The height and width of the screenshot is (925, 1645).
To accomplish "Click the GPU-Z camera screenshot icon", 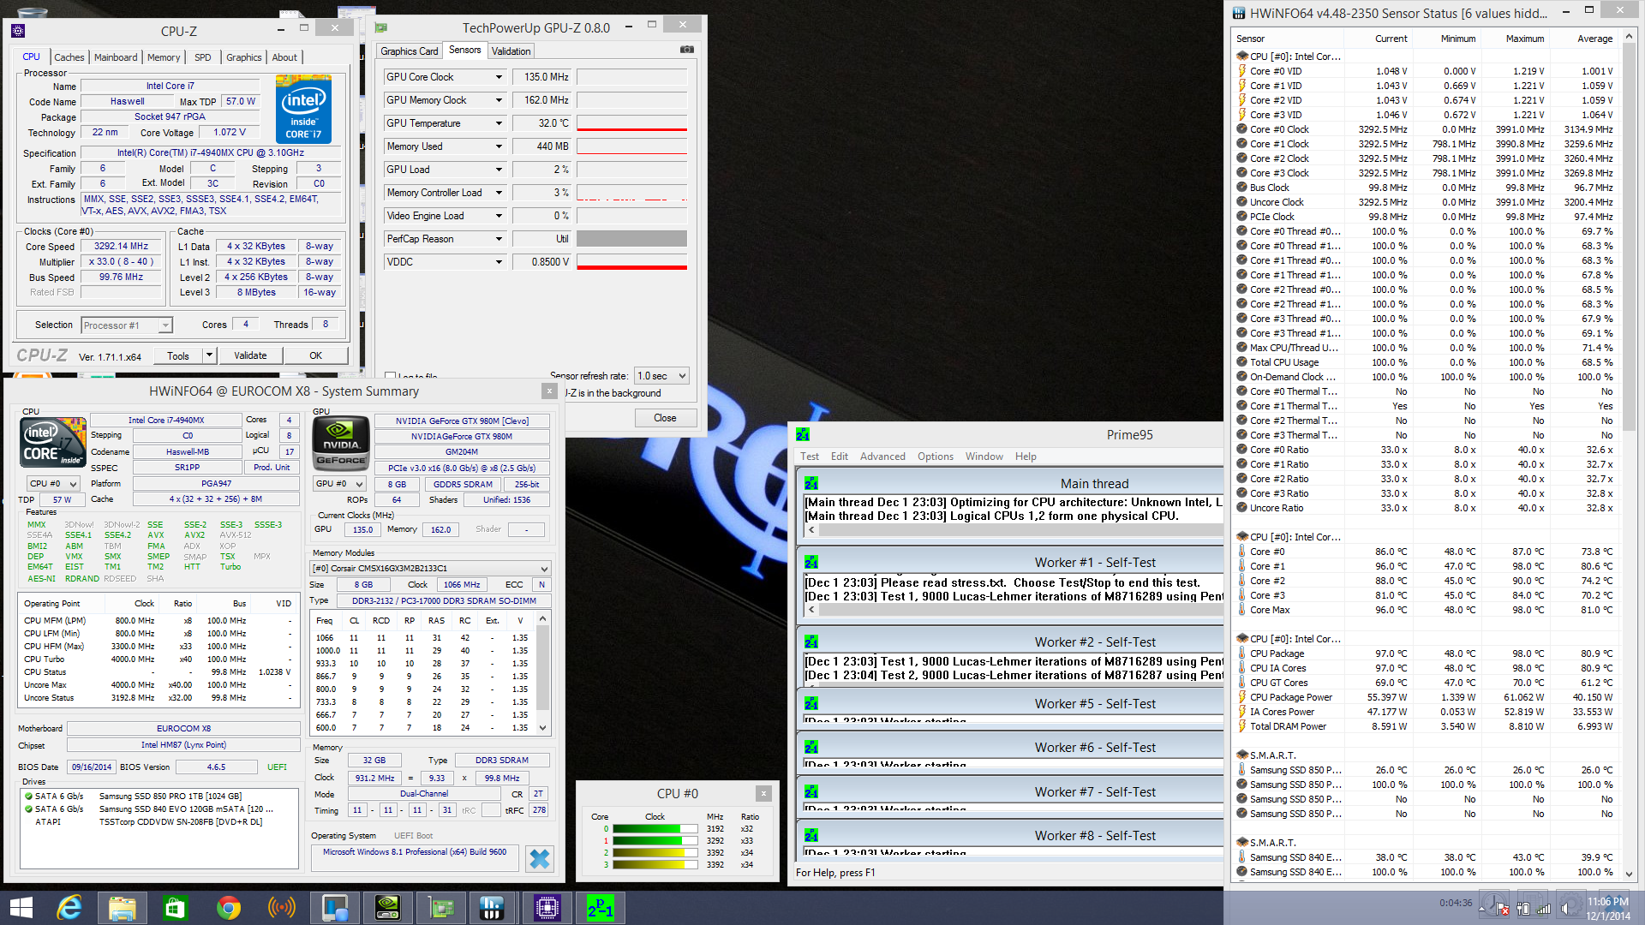I will tap(686, 50).
